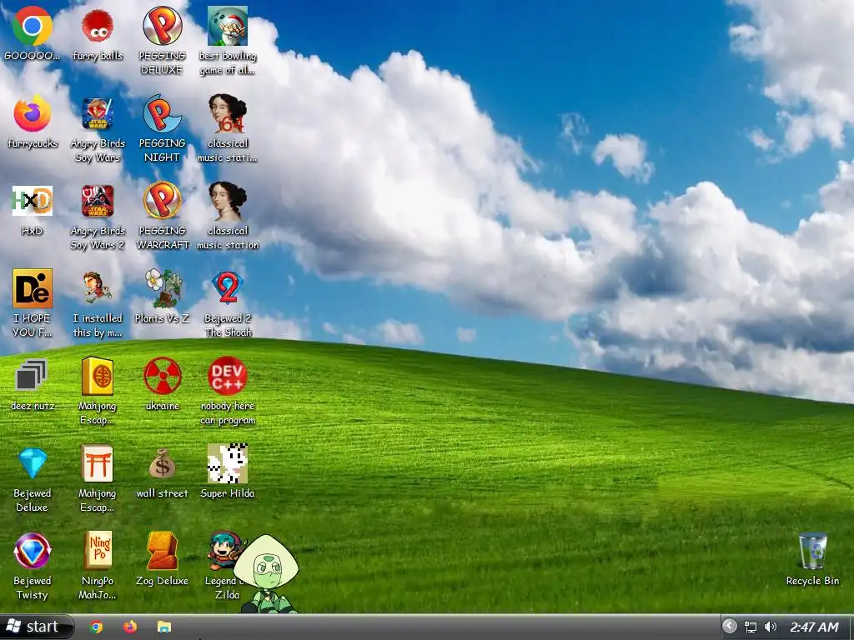Image resolution: width=854 pixels, height=640 pixels.
Task: Select Mahjong Escap... icon with torii gate
Action: pos(97,463)
